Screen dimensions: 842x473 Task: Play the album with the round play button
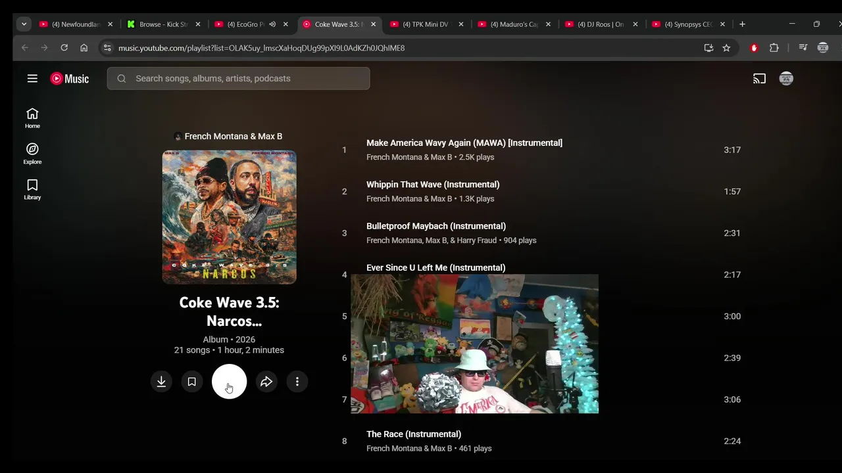(x=229, y=382)
